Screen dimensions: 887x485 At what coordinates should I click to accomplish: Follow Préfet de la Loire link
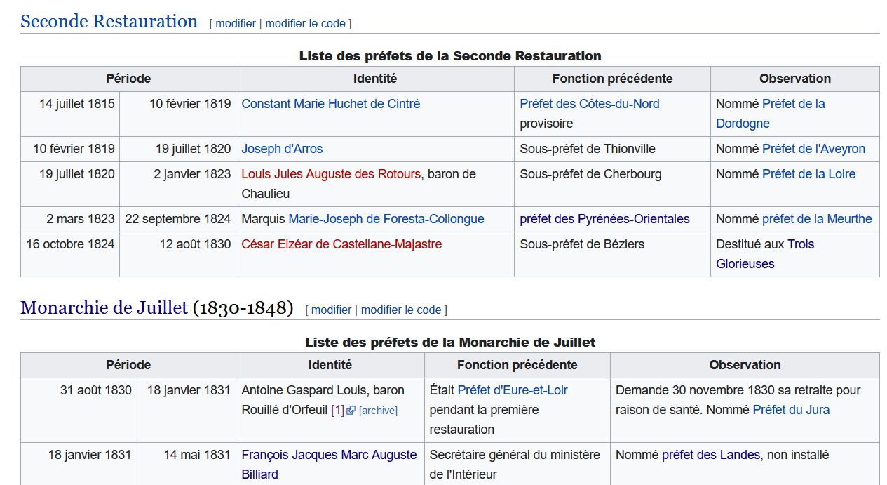[x=808, y=174]
